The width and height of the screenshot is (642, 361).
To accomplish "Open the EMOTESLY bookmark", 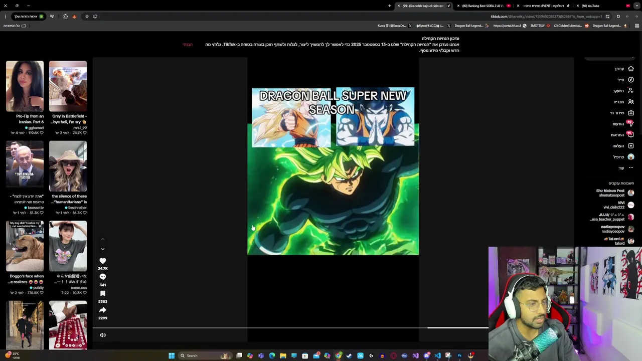I will tap(540, 26).
